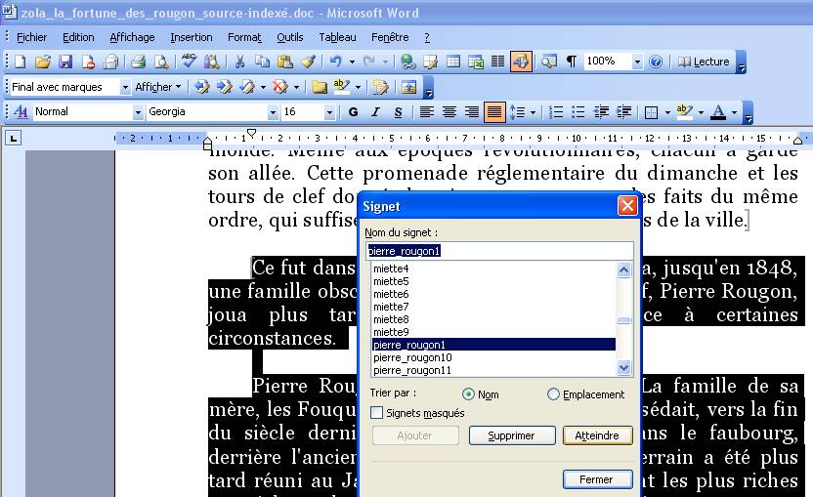813x497 pixels.
Task: Click the Supprimer button in the dialog
Action: pos(511,435)
